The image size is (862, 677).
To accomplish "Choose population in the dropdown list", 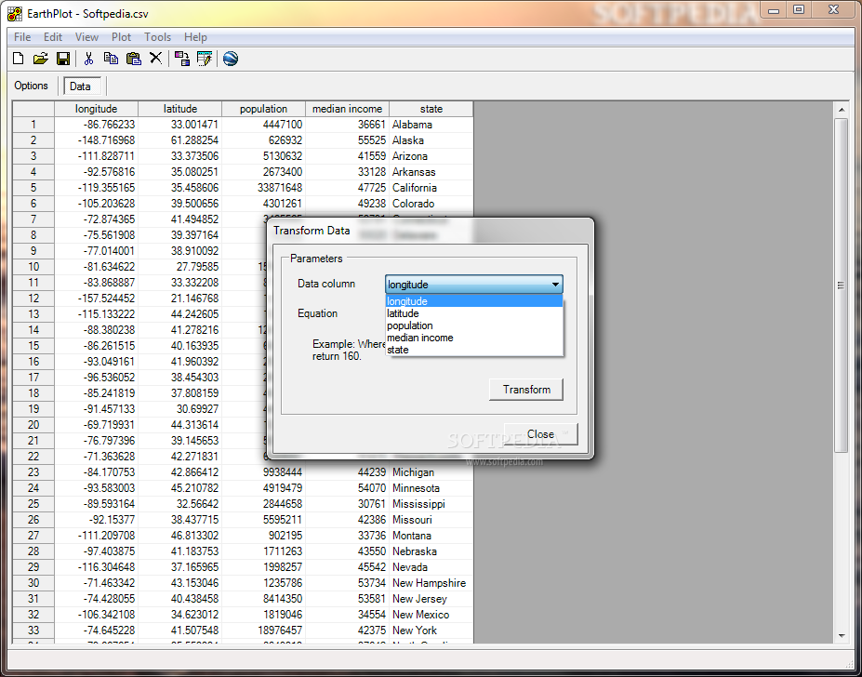I will pos(474,325).
